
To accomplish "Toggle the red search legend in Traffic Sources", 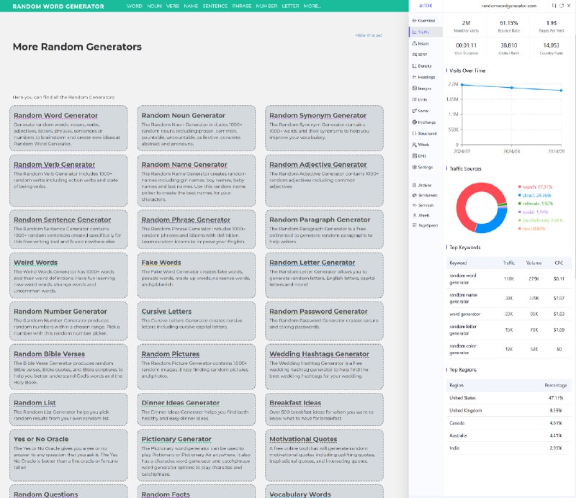I will click(x=535, y=187).
